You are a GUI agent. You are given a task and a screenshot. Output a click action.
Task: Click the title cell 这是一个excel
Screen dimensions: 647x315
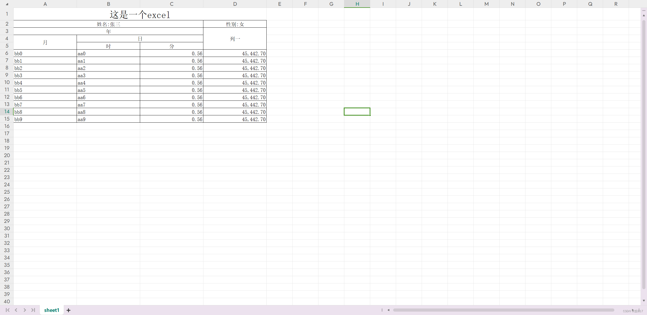tap(140, 15)
